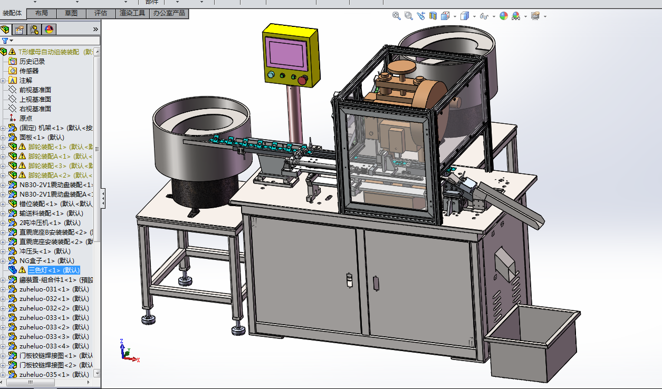Open the Hide/Show Items glasses dropdown
662x389 pixels.
point(494,16)
